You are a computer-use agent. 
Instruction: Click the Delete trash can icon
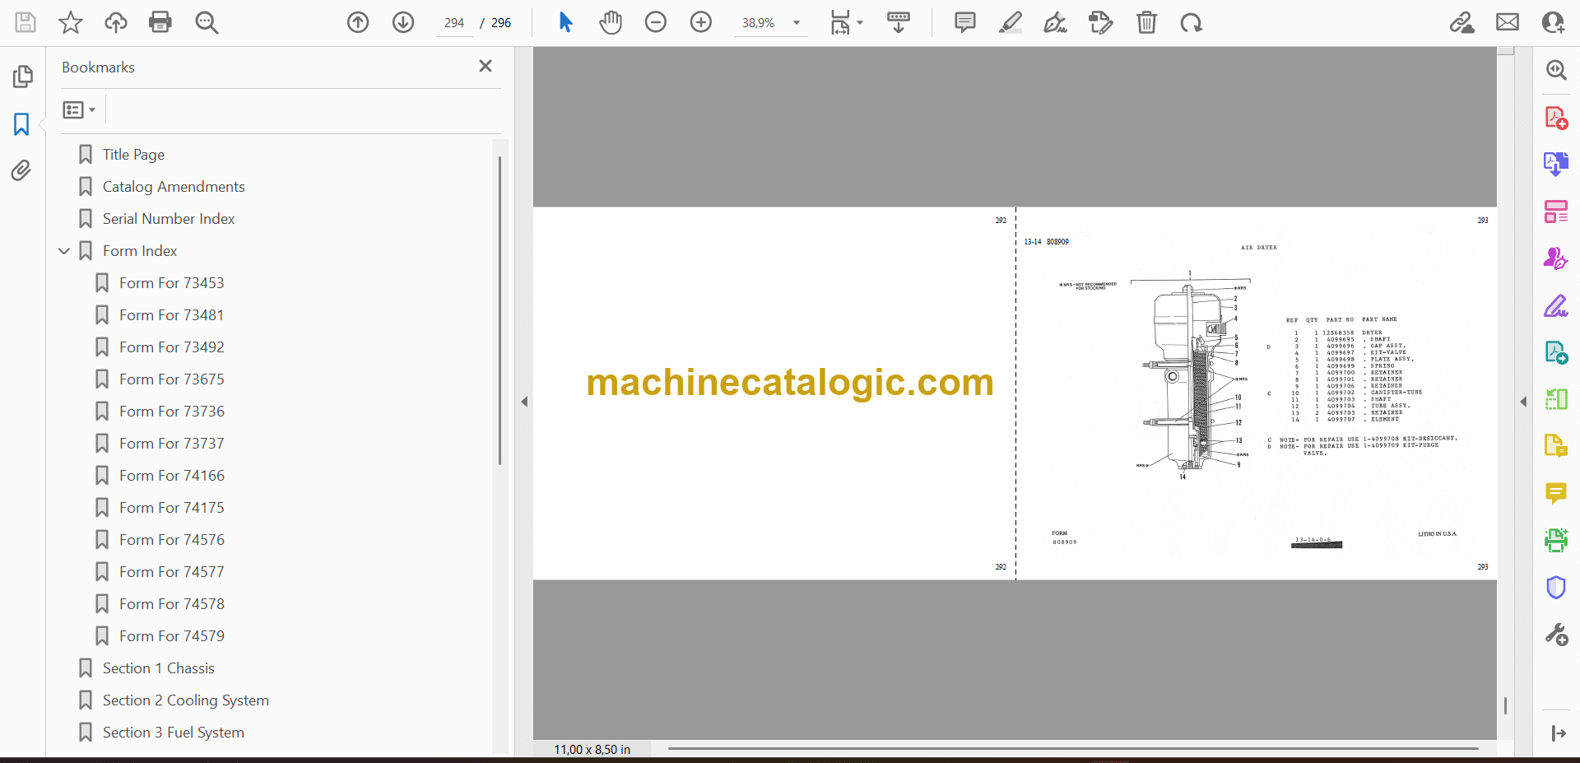point(1146,22)
